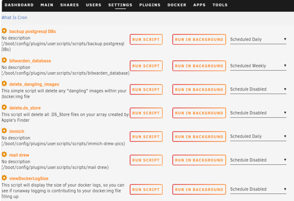Select the .DS_Store files description text

(65, 117)
